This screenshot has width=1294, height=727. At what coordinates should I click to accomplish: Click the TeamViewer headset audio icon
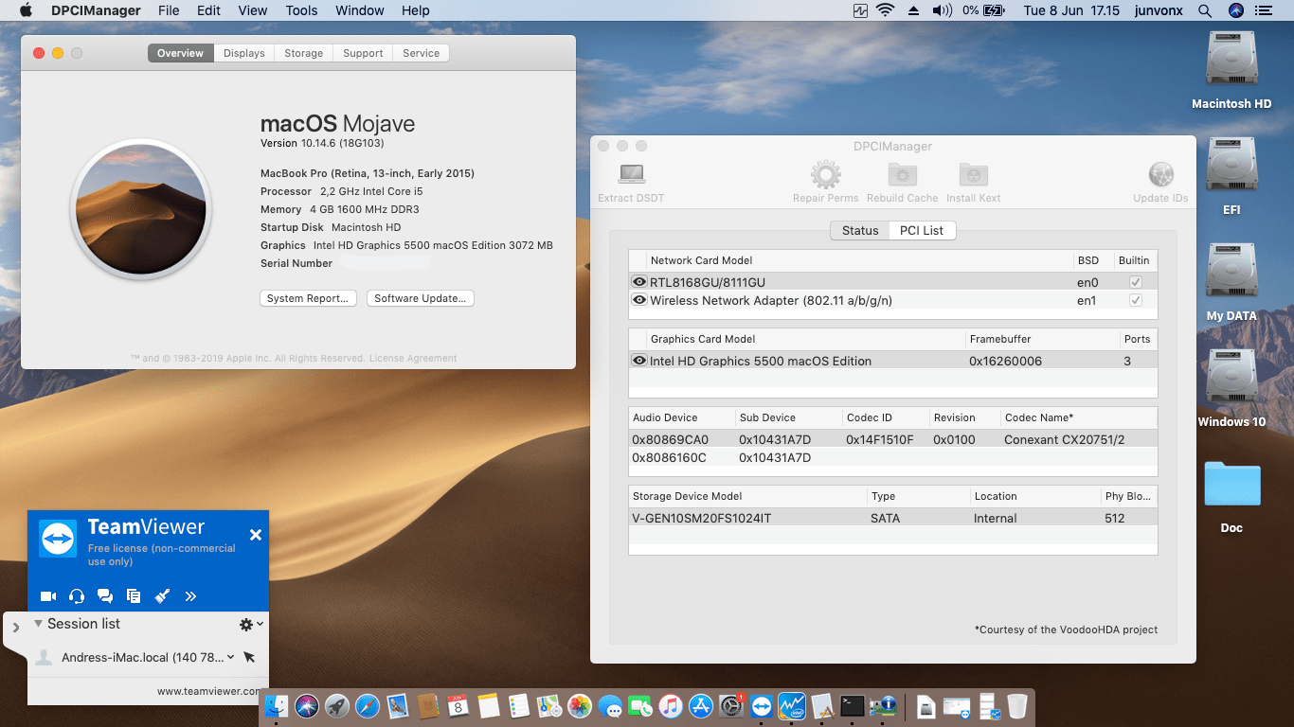pyautogui.click(x=77, y=596)
